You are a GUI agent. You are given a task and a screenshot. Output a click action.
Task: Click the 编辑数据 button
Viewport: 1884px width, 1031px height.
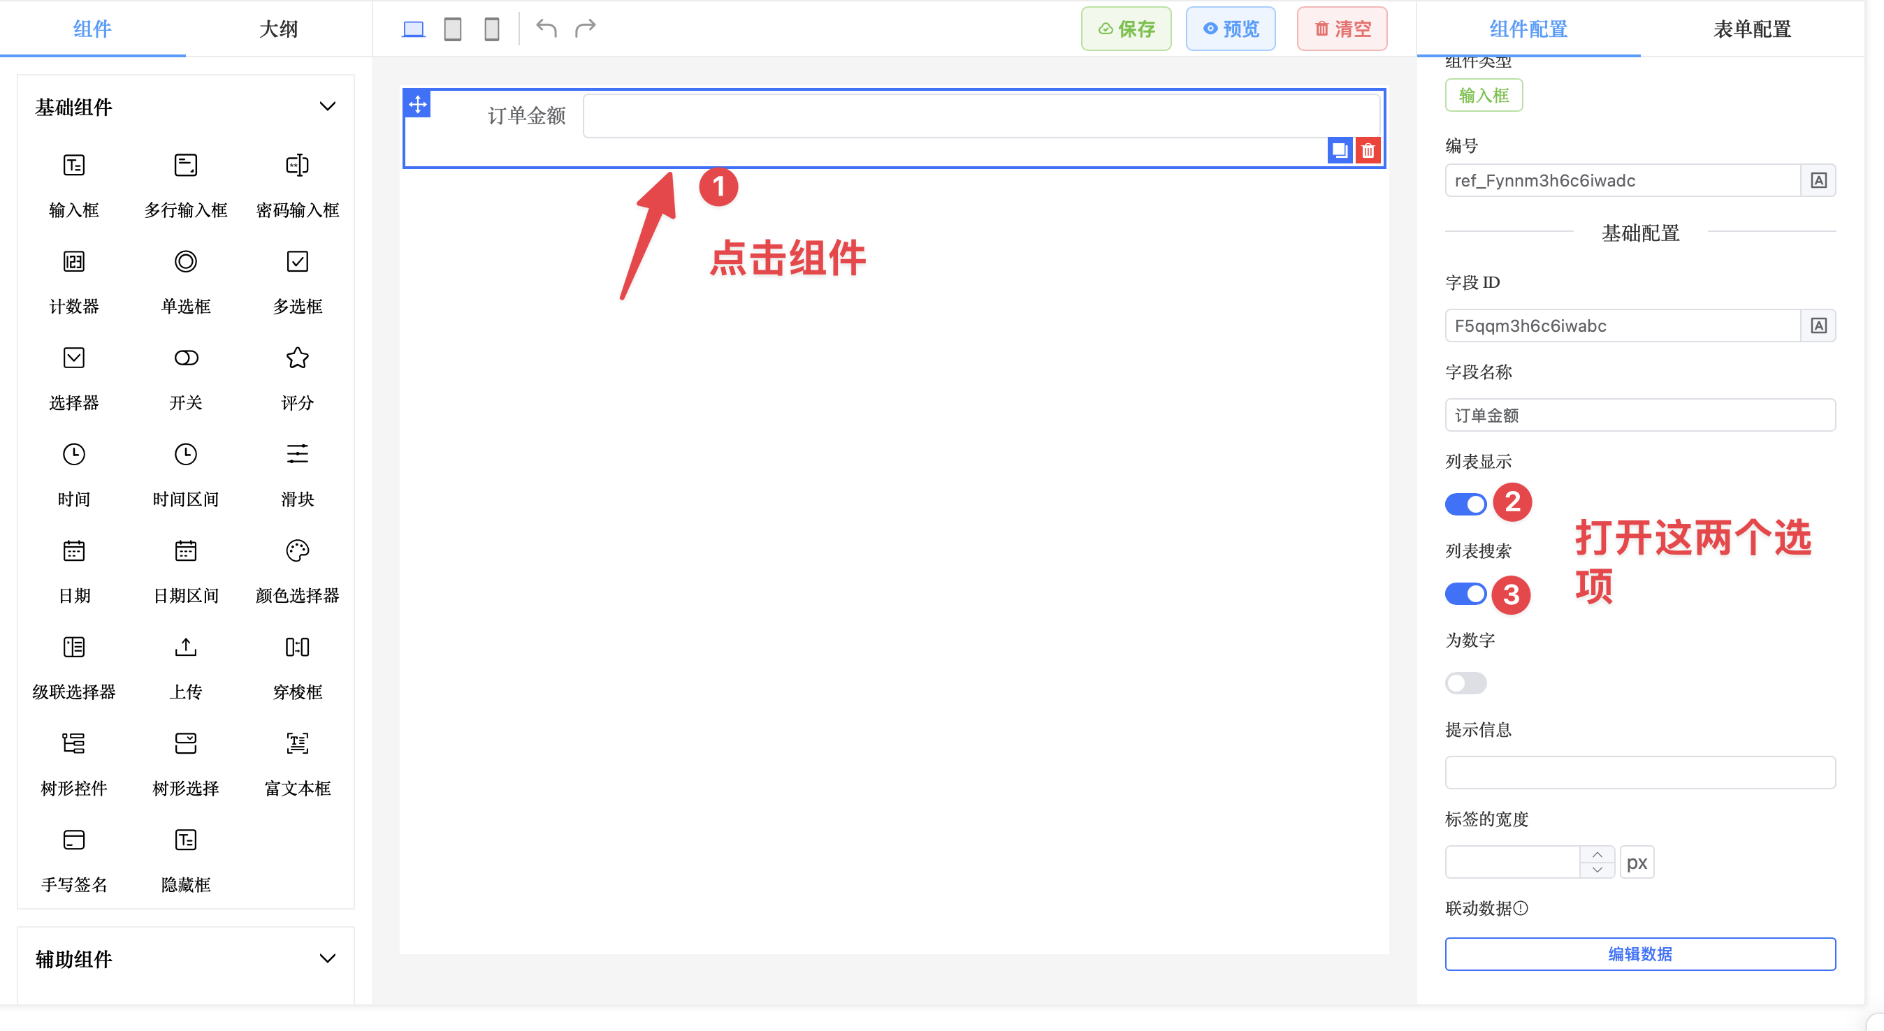[1639, 953]
